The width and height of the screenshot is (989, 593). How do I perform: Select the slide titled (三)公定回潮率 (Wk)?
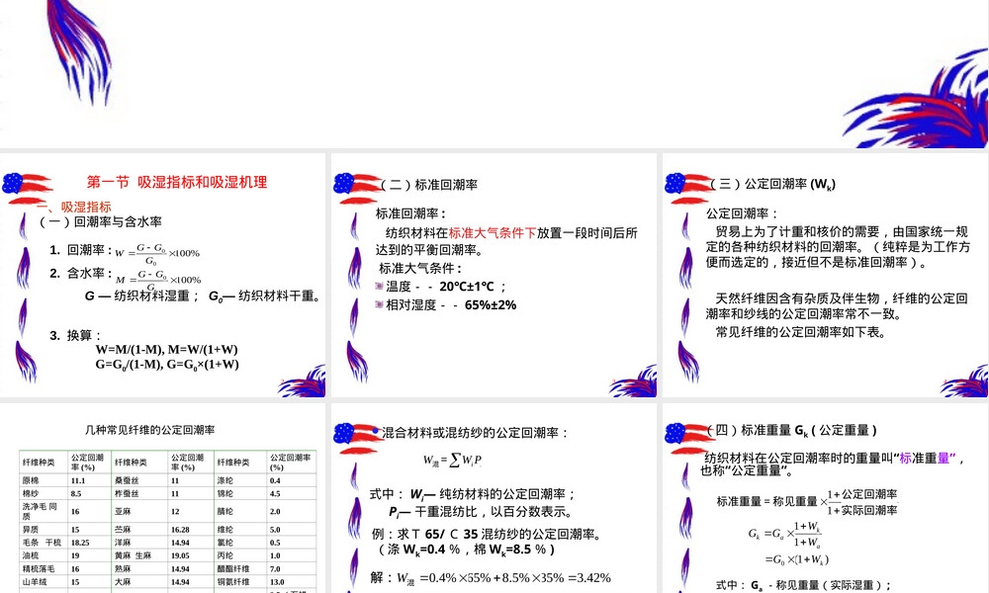click(x=825, y=275)
